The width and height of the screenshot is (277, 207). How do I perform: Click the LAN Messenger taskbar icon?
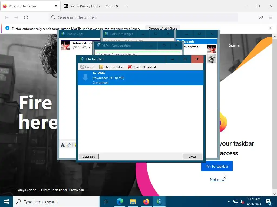coord(159,202)
